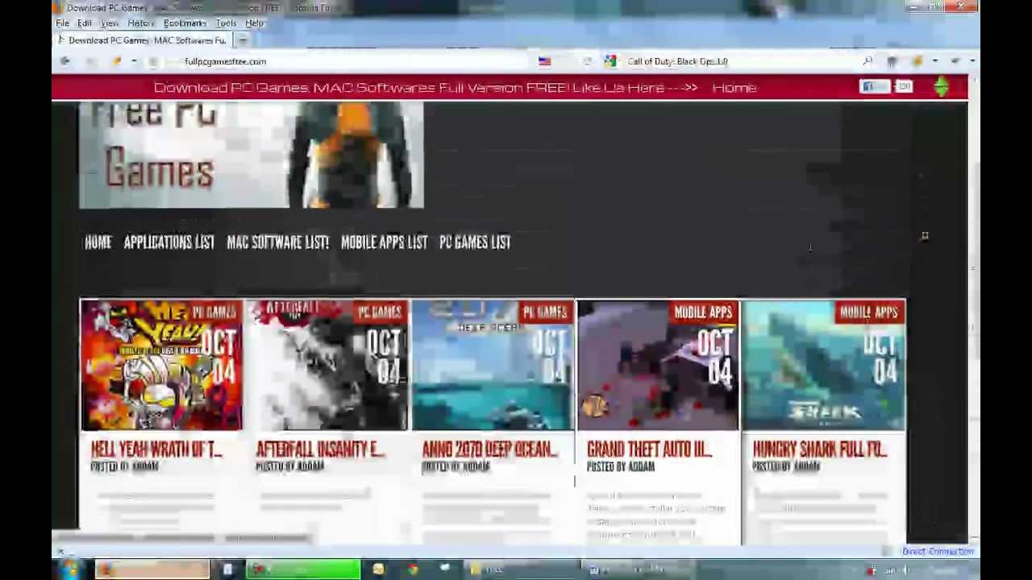
Task: Click the Home link in red banner
Action: 734,88
